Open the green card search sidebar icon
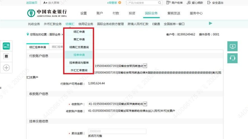 coord(6,46)
